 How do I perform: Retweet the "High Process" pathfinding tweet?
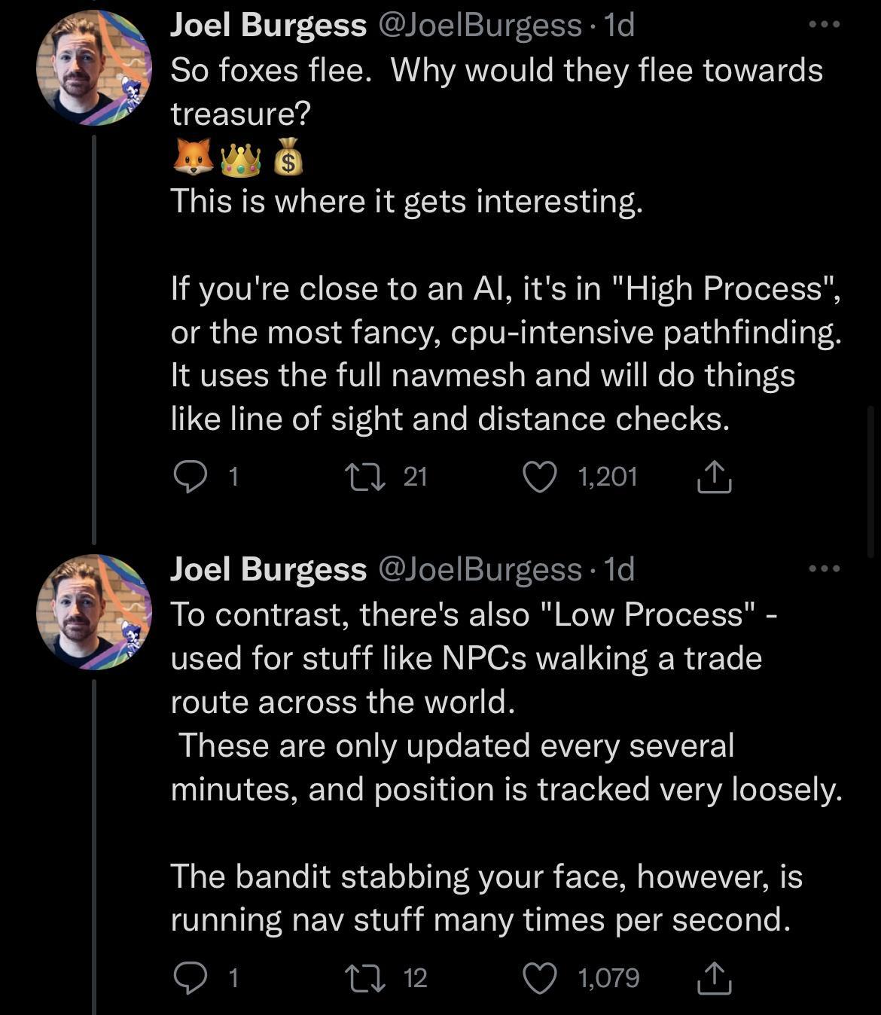point(362,477)
